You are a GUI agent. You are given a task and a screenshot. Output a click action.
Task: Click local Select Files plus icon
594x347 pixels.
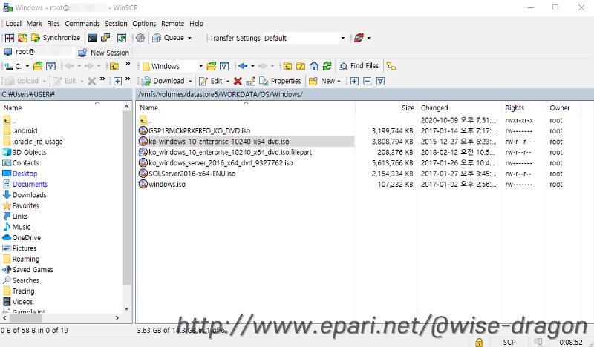click(x=117, y=81)
